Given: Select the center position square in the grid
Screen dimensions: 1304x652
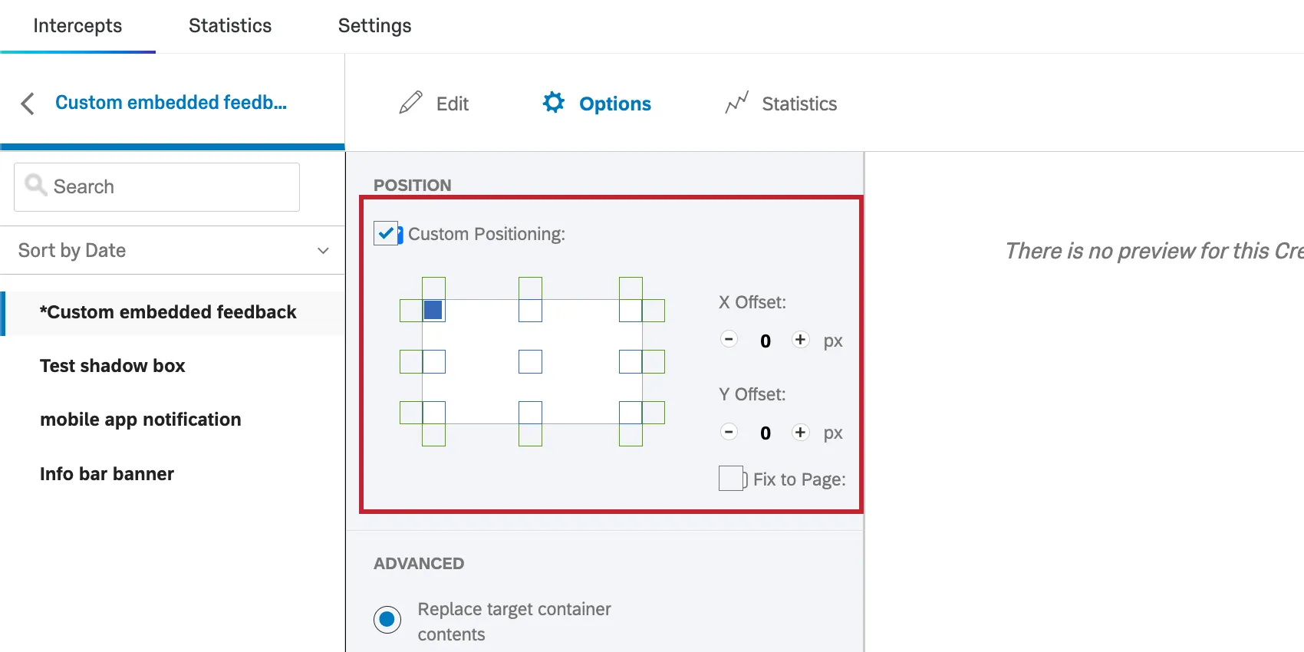Looking at the screenshot, I should click(x=531, y=361).
